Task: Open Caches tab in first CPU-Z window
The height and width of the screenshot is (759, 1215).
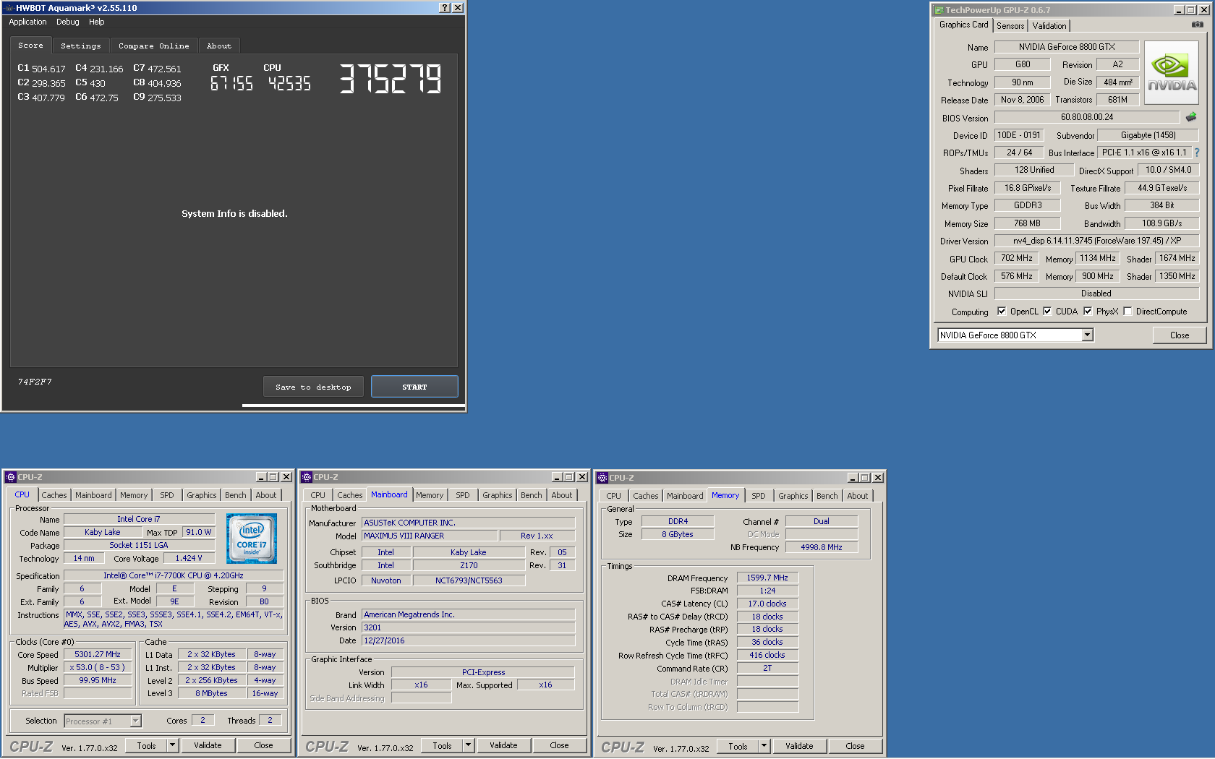Action: 54,495
